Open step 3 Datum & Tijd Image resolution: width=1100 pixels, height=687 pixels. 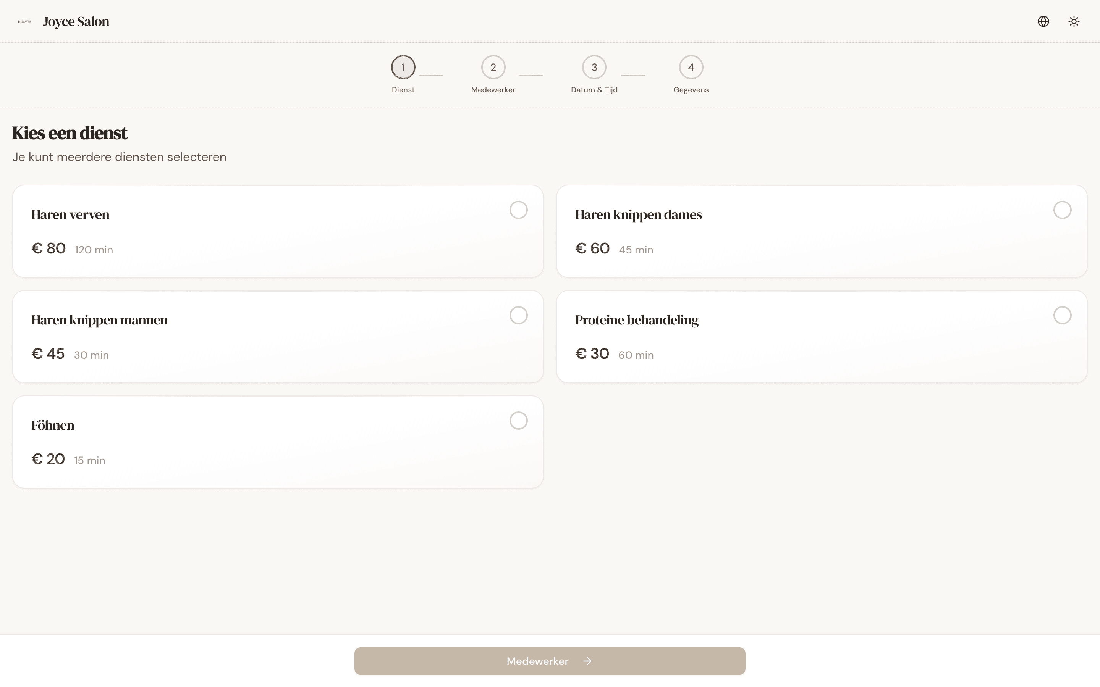click(594, 67)
